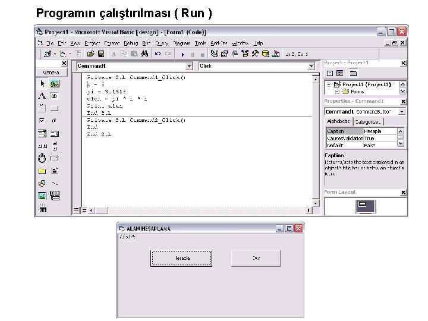Switch to Procedure View in code window
Image resolution: width=428 pixels, height=321 pixels.
pyautogui.click(x=76, y=210)
